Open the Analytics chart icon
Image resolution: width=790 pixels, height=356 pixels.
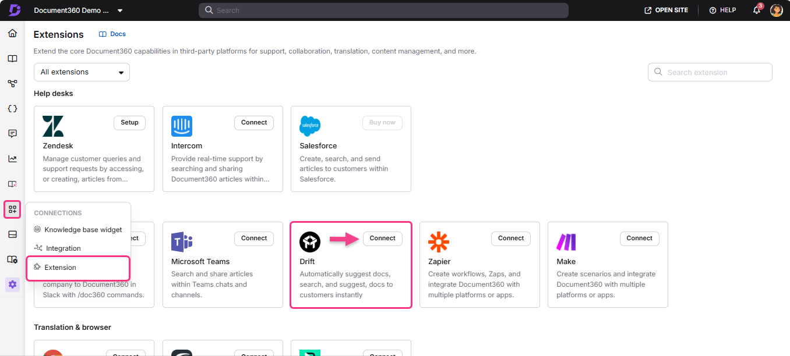click(12, 158)
